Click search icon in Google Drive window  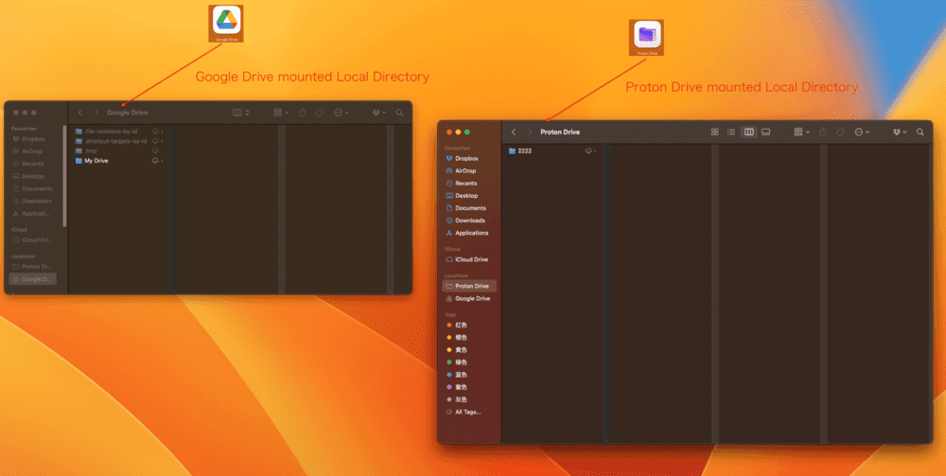click(x=399, y=113)
